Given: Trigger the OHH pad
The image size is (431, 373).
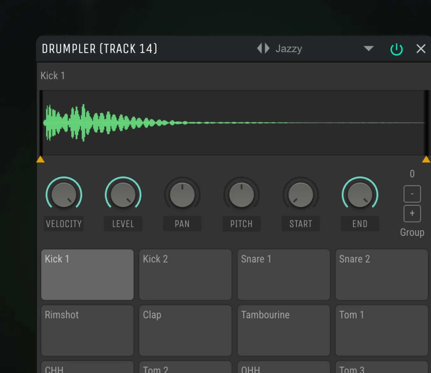Looking at the screenshot, I should point(284,367).
